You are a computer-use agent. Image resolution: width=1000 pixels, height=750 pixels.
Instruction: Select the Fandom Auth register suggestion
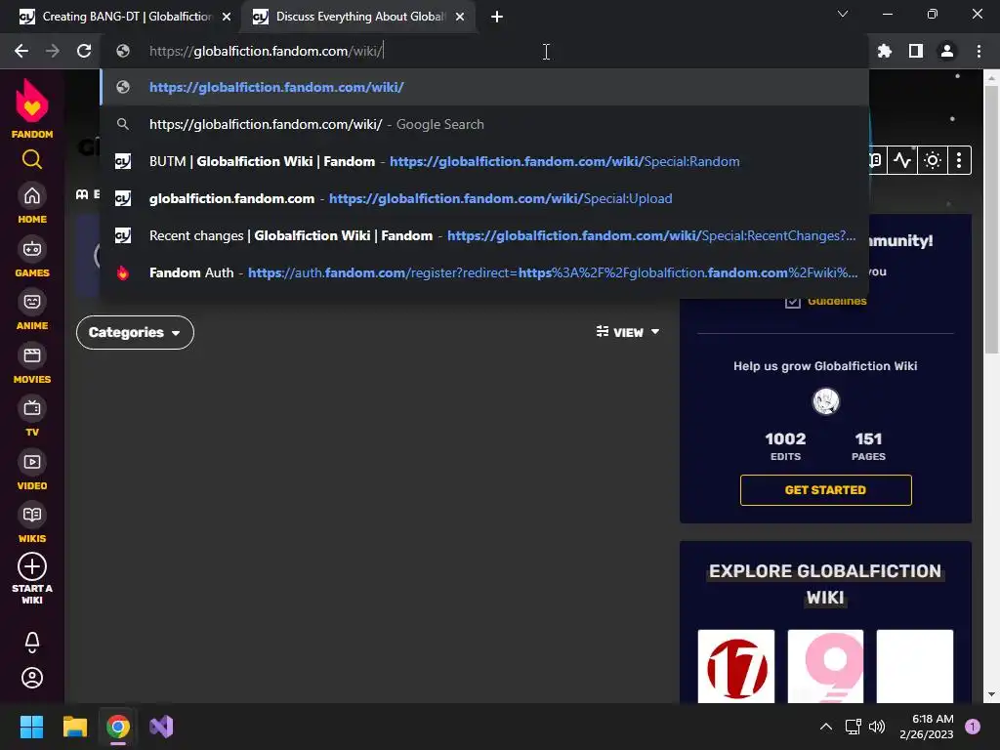(x=484, y=272)
